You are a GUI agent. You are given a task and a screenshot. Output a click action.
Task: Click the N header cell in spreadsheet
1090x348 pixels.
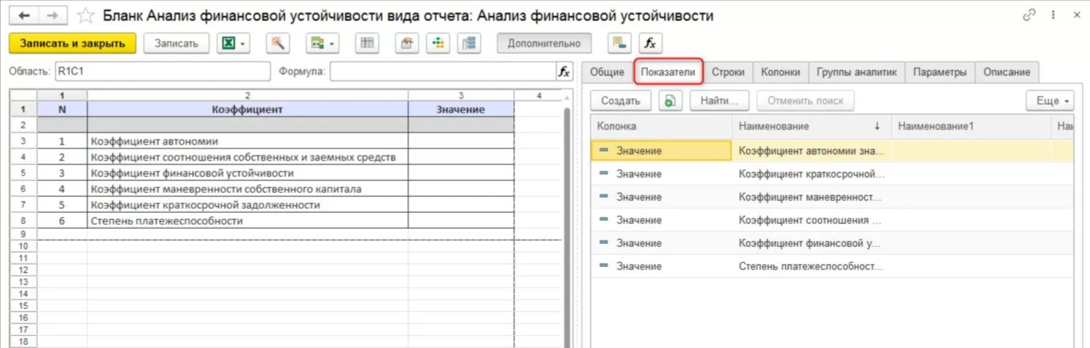62,109
